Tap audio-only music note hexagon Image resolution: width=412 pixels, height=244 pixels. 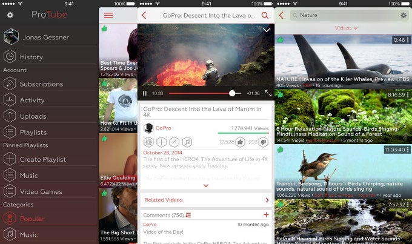[x=187, y=142]
